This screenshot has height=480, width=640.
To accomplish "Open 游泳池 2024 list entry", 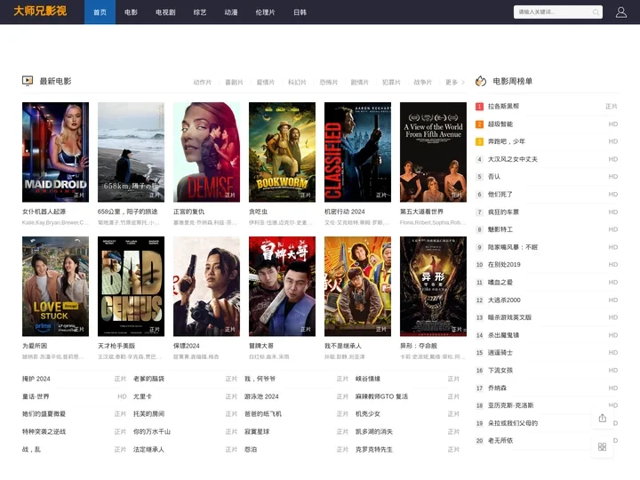I will 261,396.
